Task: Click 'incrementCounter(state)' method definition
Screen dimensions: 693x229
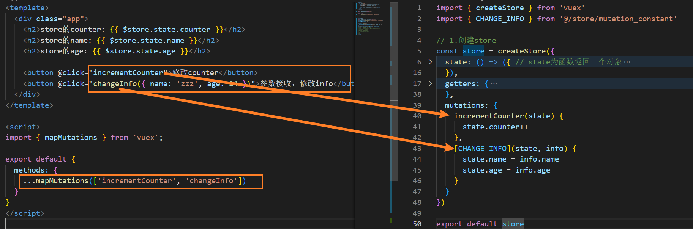Action: [504, 116]
